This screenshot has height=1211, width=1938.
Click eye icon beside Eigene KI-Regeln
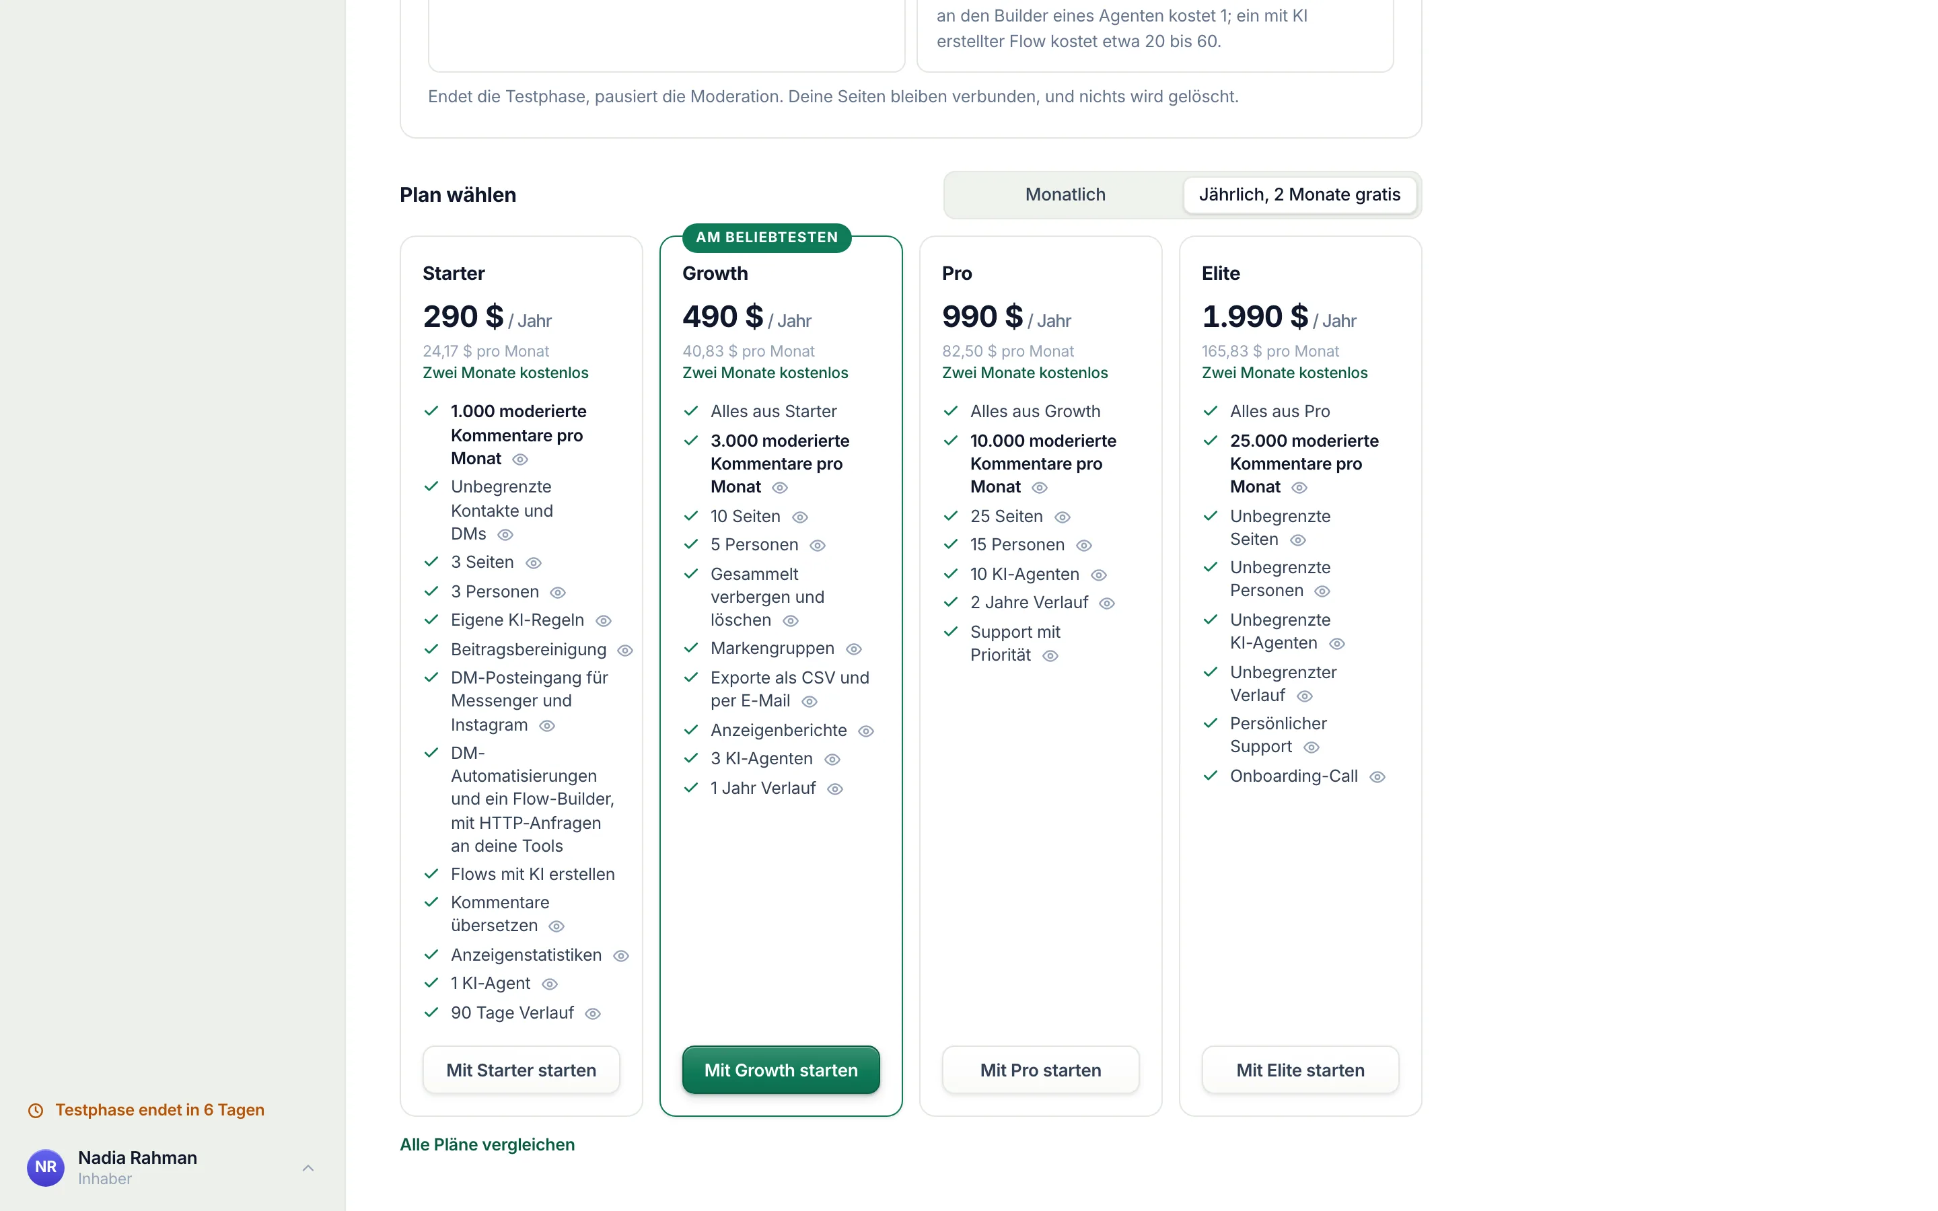tap(604, 621)
